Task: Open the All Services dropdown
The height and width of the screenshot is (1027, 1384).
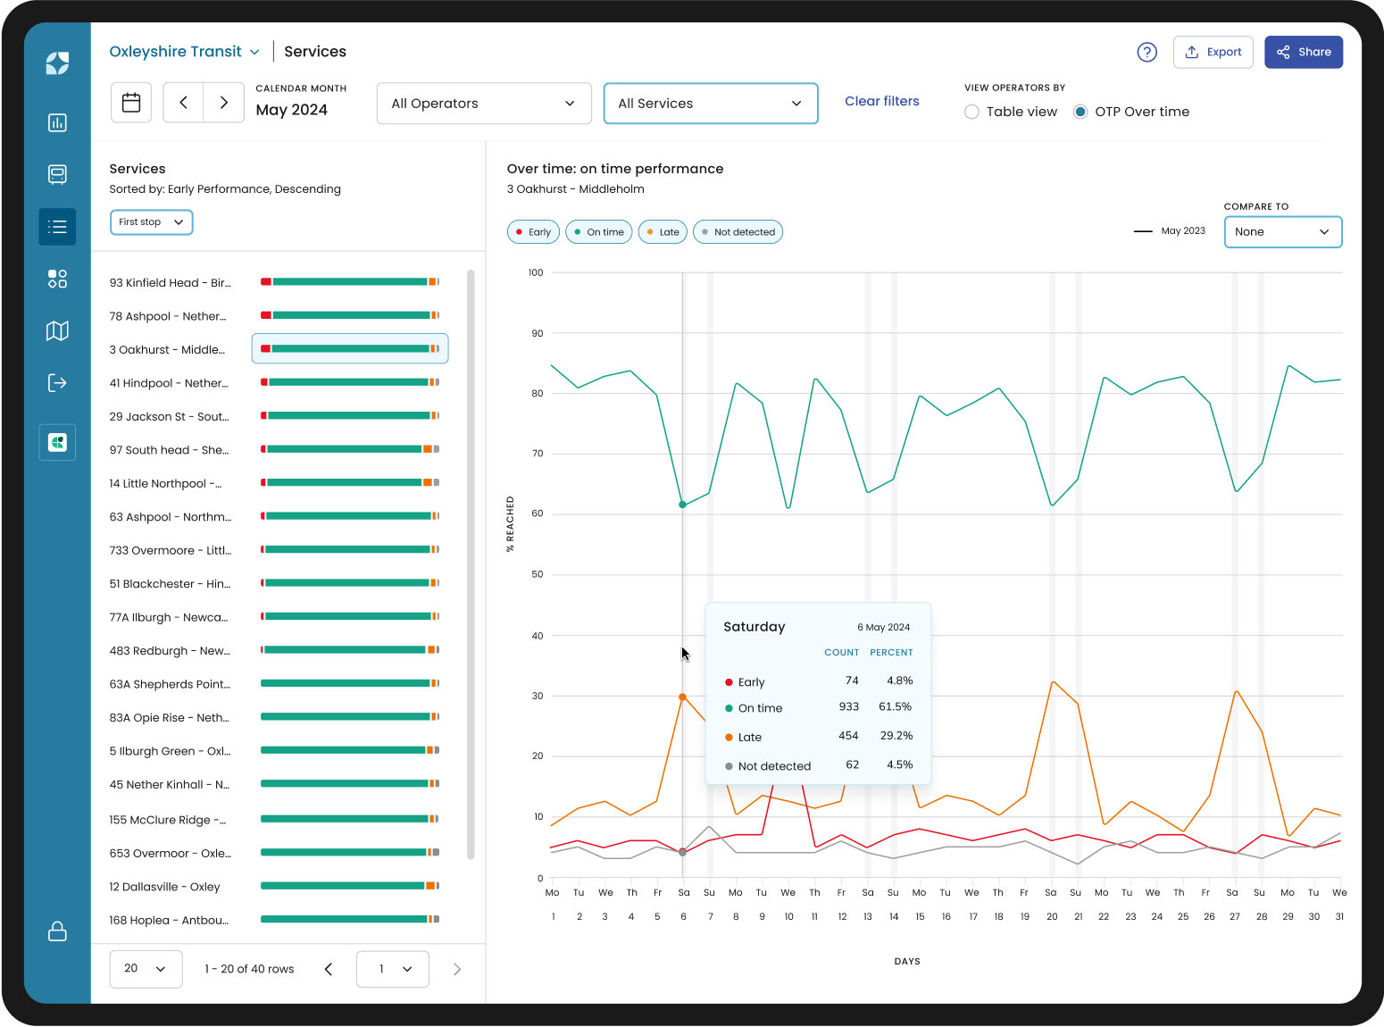Action: (711, 104)
